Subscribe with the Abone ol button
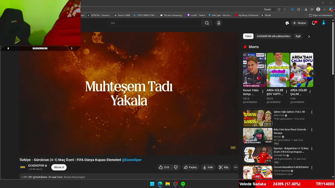 click(x=59, y=167)
